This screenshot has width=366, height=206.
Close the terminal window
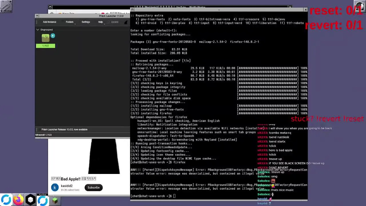[x=305, y=10]
